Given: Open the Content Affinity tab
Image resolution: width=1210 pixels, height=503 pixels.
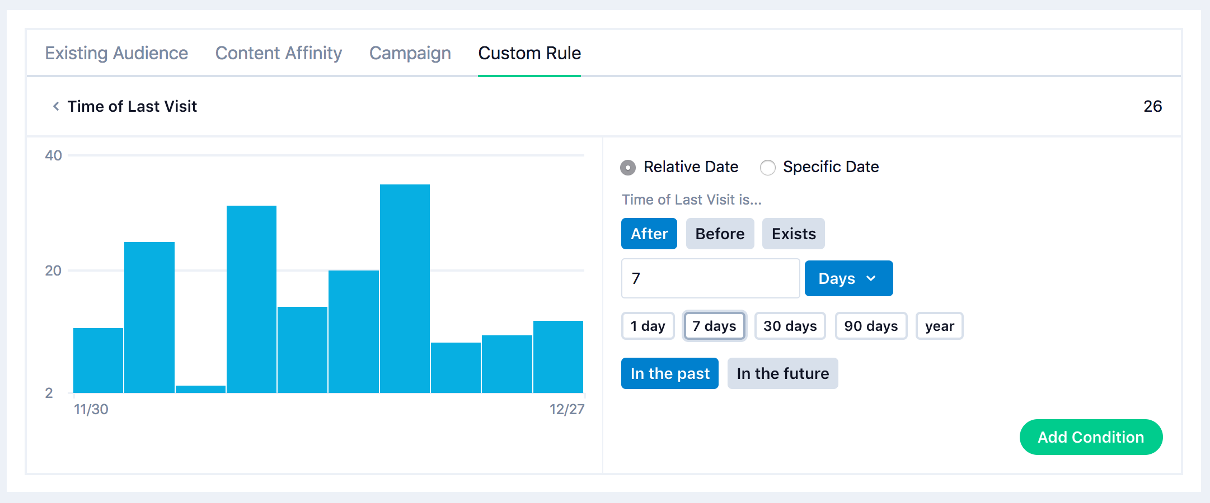Looking at the screenshot, I should 278,53.
